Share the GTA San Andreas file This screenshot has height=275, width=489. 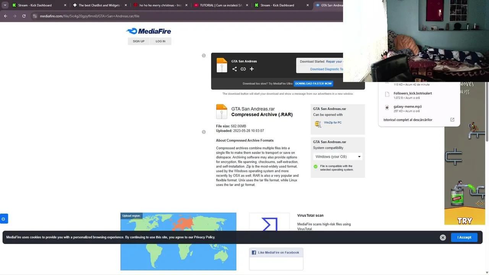[x=235, y=69]
